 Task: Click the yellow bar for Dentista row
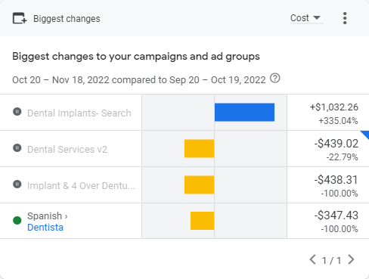(x=202, y=221)
